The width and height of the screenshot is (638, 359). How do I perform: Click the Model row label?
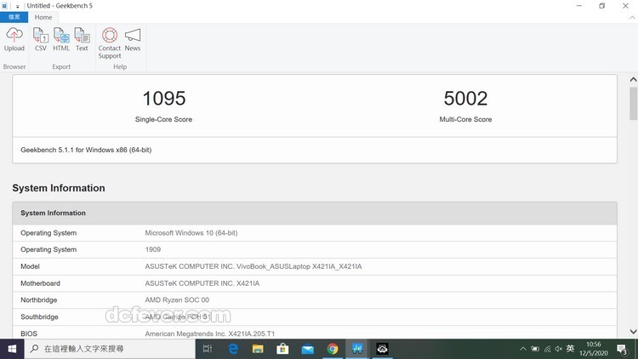click(x=30, y=266)
